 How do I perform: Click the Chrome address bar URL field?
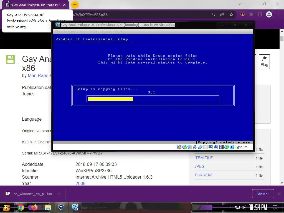click(141, 15)
